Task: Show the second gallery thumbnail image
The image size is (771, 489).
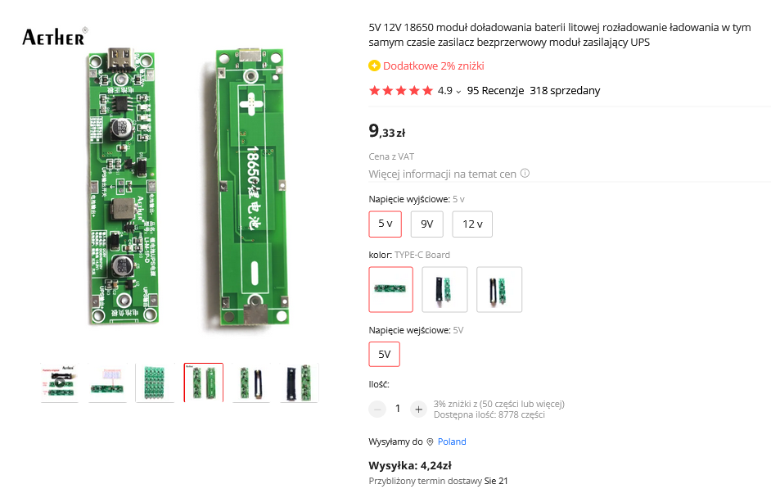Action: point(108,383)
